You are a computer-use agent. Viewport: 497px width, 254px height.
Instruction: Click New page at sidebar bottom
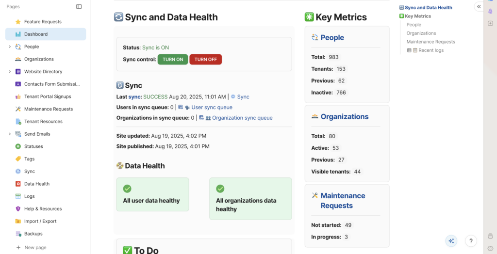click(x=35, y=247)
